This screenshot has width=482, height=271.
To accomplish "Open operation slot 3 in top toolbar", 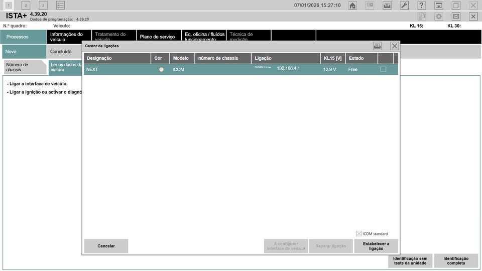I will pyautogui.click(x=43, y=5).
